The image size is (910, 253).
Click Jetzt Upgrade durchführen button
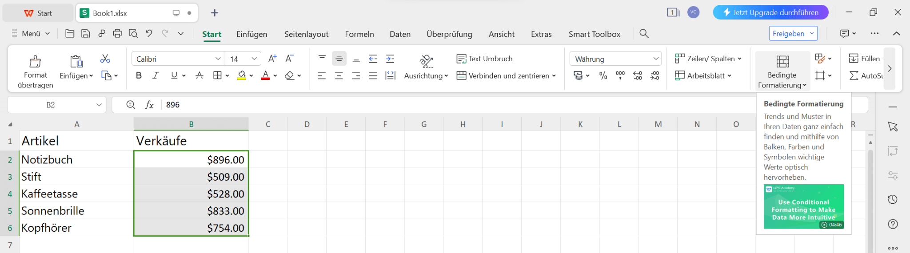tap(770, 12)
